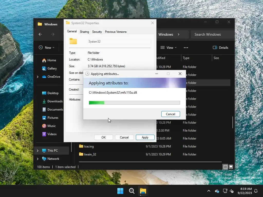Switch to the Sharing tab
The image size is (263, 197).
84,32
